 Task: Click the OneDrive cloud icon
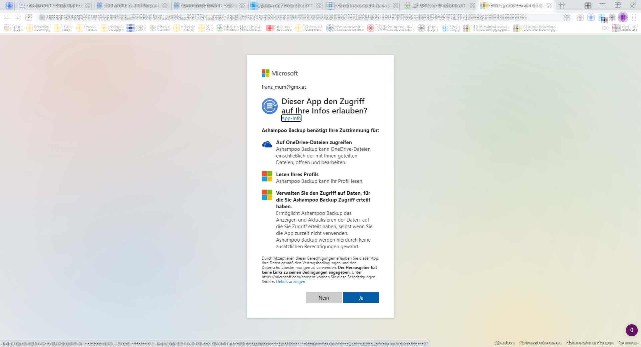(267, 144)
